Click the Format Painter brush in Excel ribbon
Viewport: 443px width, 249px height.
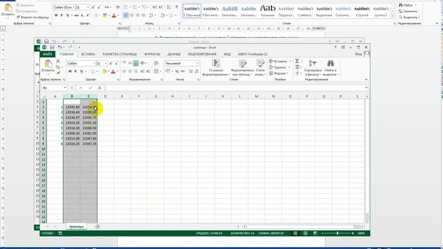[58, 73]
